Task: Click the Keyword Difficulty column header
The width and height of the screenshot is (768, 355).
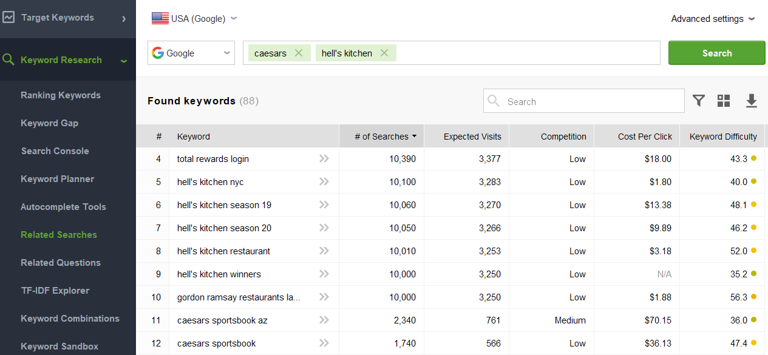Action: pos(723,137)
